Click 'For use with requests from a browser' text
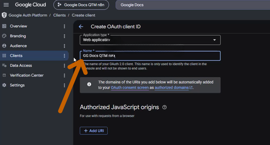270x145 pixels. [107, 116]
